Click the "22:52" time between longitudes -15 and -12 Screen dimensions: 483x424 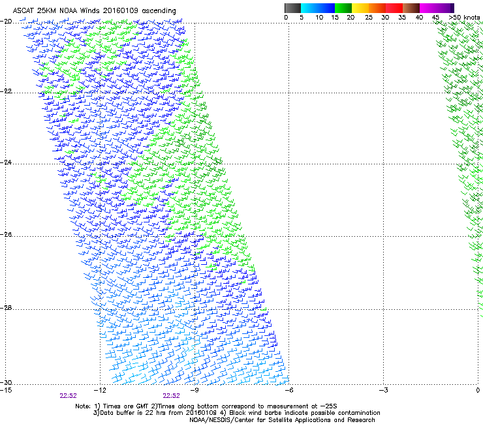68,396
